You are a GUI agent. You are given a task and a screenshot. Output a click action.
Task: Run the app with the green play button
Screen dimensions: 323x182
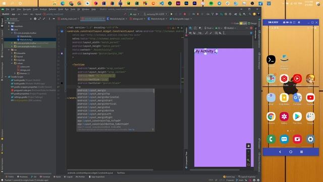pyautogui.click(x=172, y=14)
